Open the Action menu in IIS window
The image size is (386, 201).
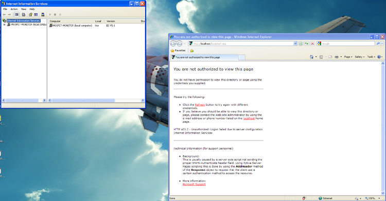click(14, 9)
